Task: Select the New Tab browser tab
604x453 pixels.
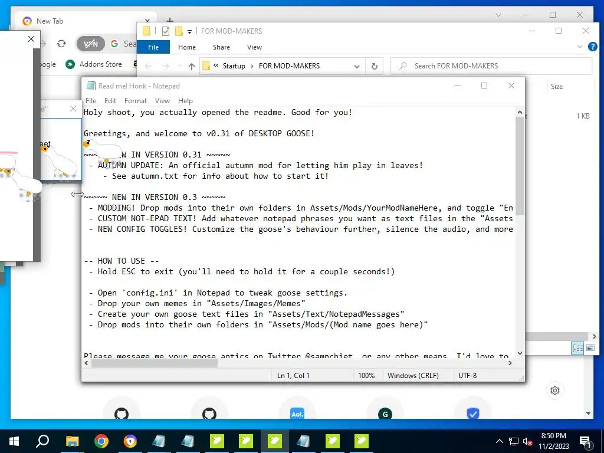Action: (x=86, y=21)
